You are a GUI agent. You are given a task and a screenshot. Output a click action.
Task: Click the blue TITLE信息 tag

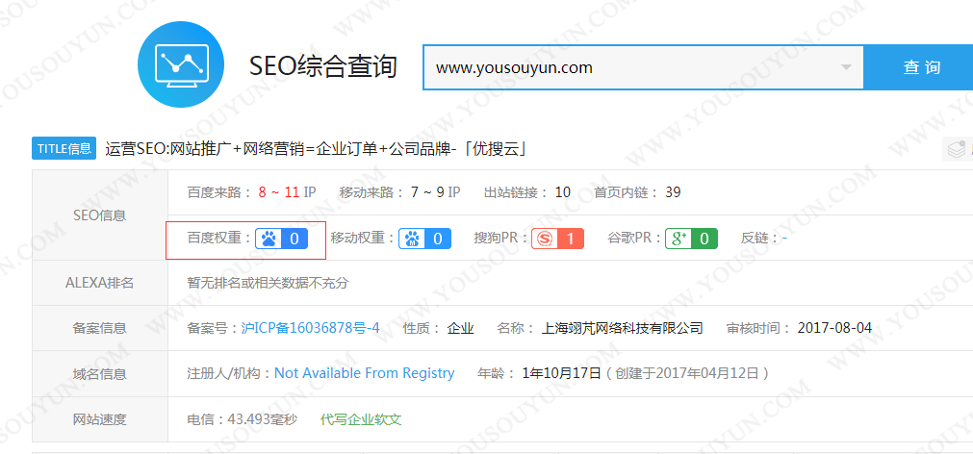click(64, 148)
